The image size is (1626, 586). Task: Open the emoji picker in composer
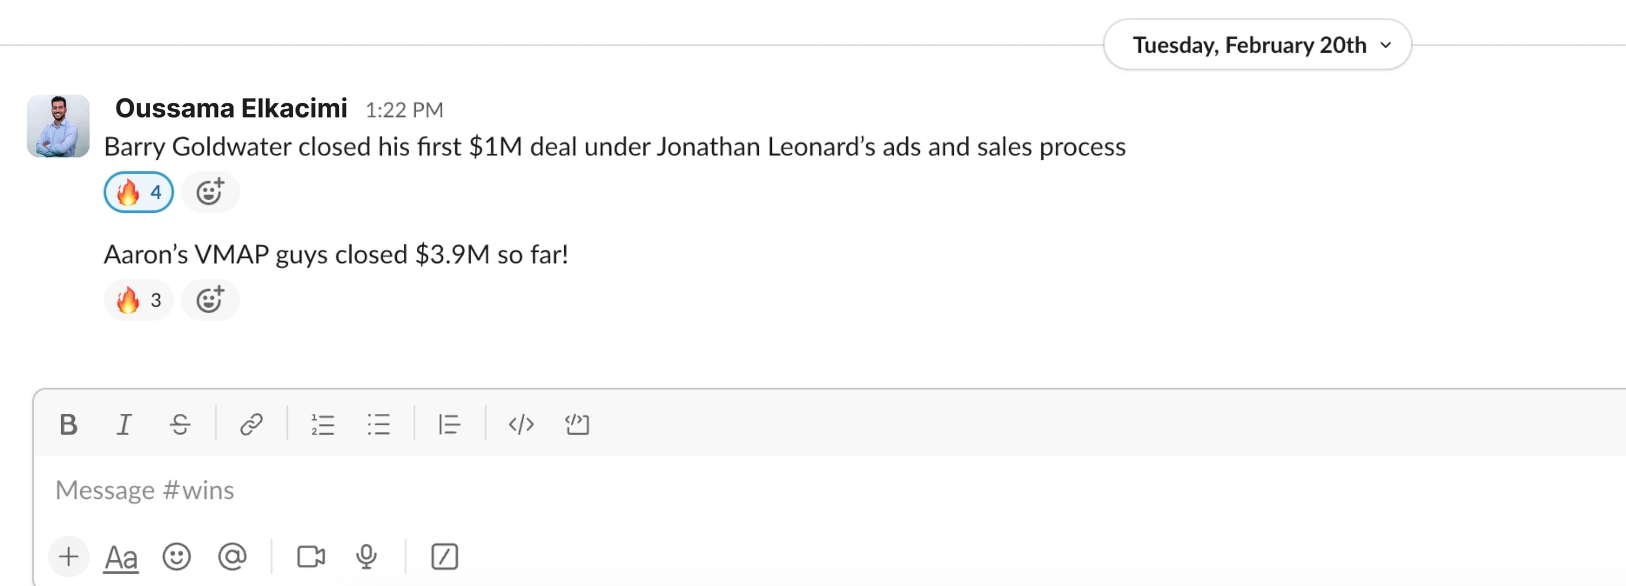176,557
